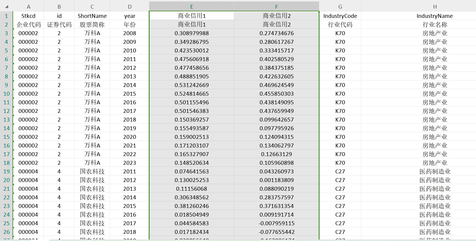Image resolution: width=476 pixels, height=241 pixels.
Task: Click 万科A in row 3
Action: coord(92,33)
